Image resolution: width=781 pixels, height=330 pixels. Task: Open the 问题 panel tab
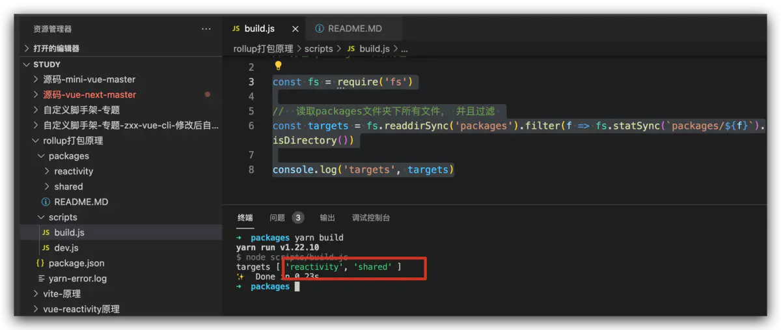click(x=277, y=217)
